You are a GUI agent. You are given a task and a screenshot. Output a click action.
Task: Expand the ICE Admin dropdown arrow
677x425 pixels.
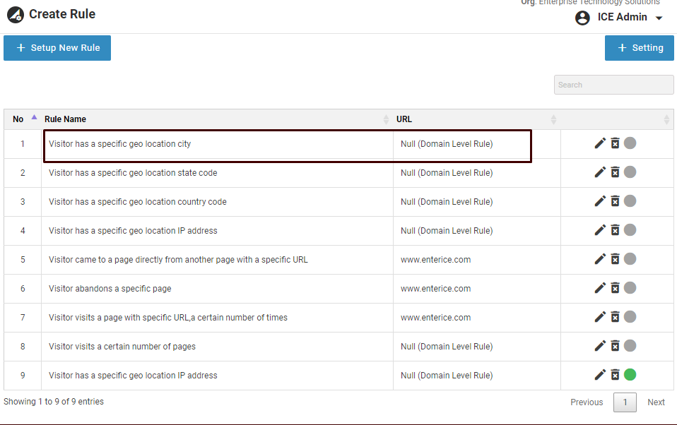[x=659, y=18]
